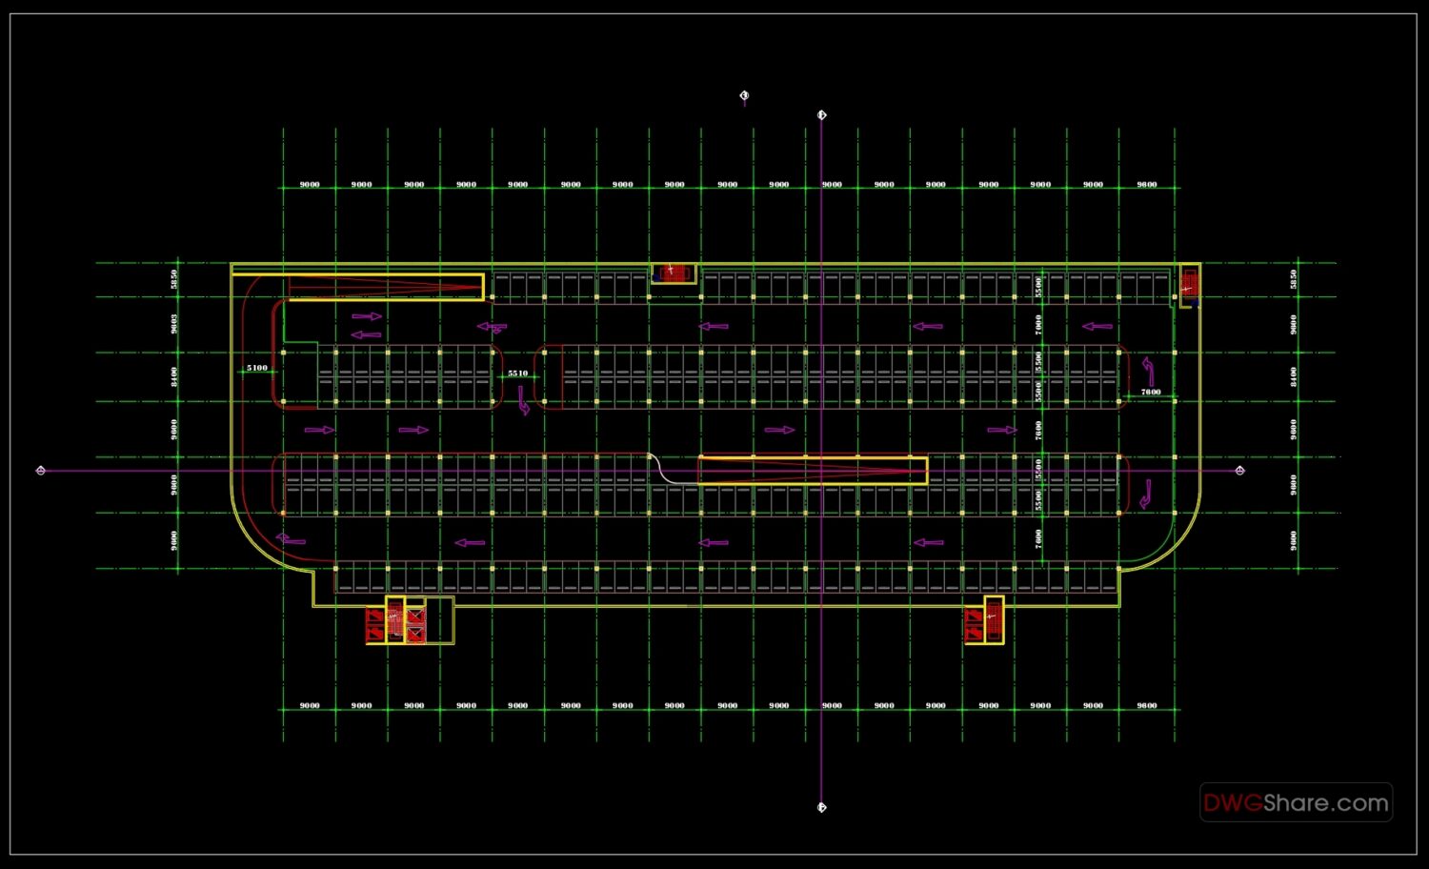This screenshot has height=869, width=1429.
Task: Click the bottom axis arrow marker
Action: [821, 808]
